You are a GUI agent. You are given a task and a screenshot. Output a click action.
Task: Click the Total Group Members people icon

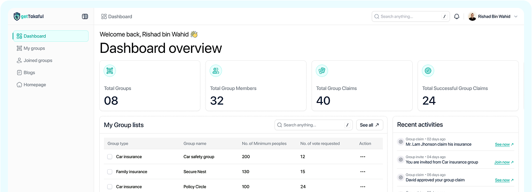click(x=216, y=70)
